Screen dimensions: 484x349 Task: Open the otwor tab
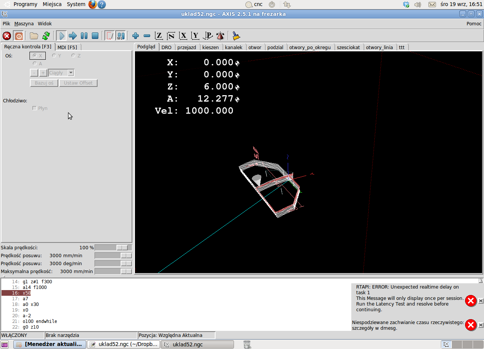[x=255, y=47]
